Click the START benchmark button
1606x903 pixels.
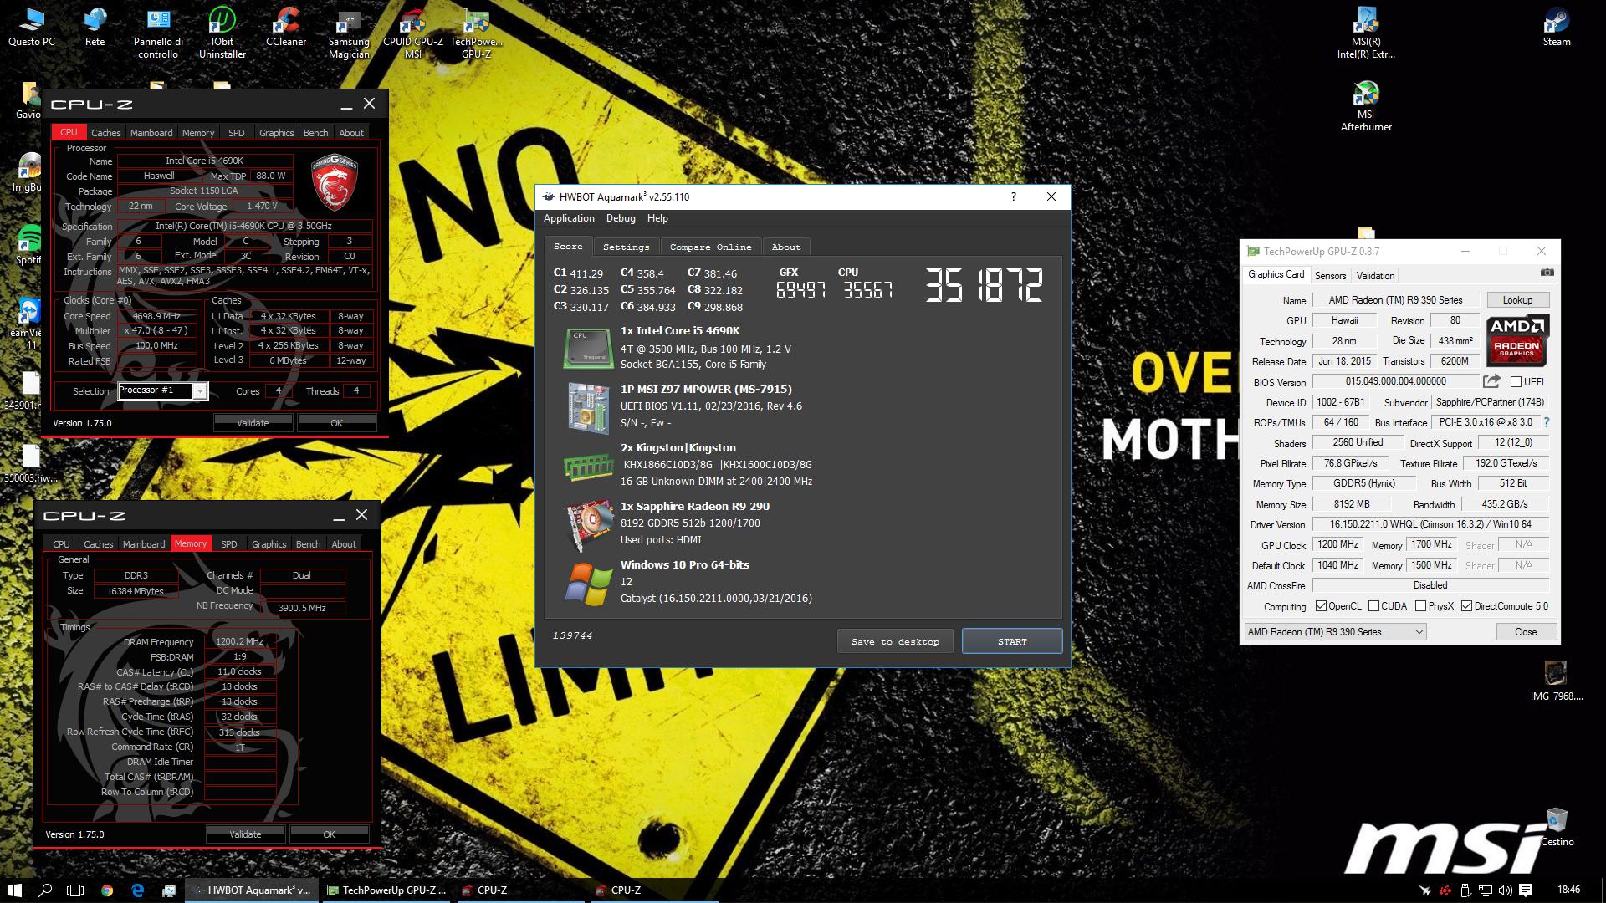coord(1012,641)
